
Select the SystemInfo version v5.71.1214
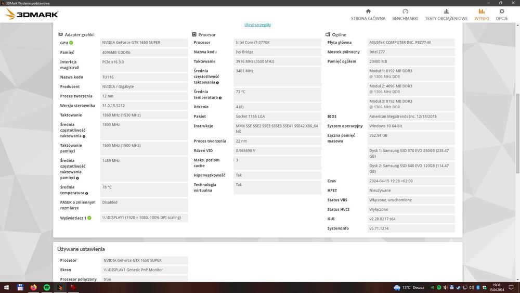(x=411, y=228)
